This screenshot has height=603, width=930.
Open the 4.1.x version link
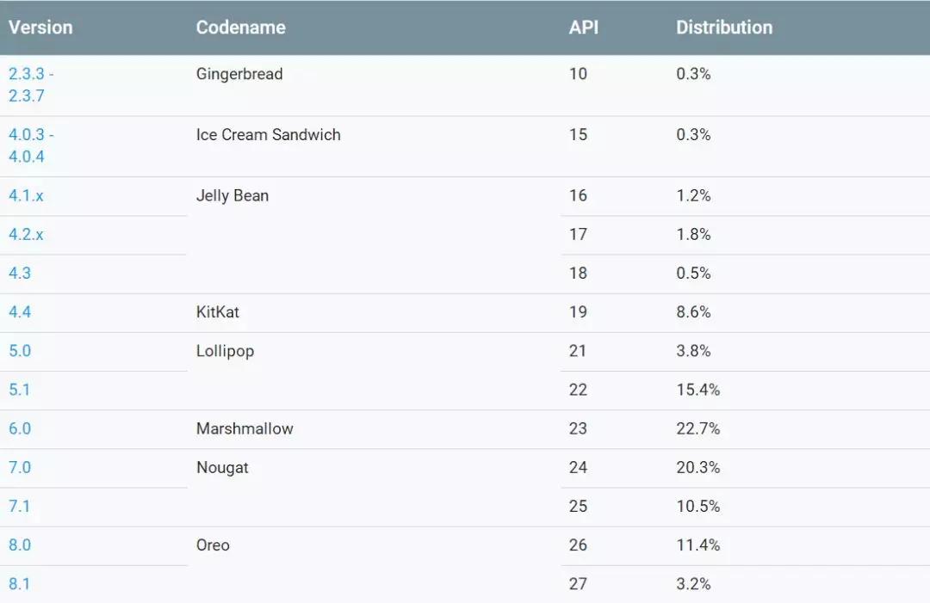click(26, 195)
